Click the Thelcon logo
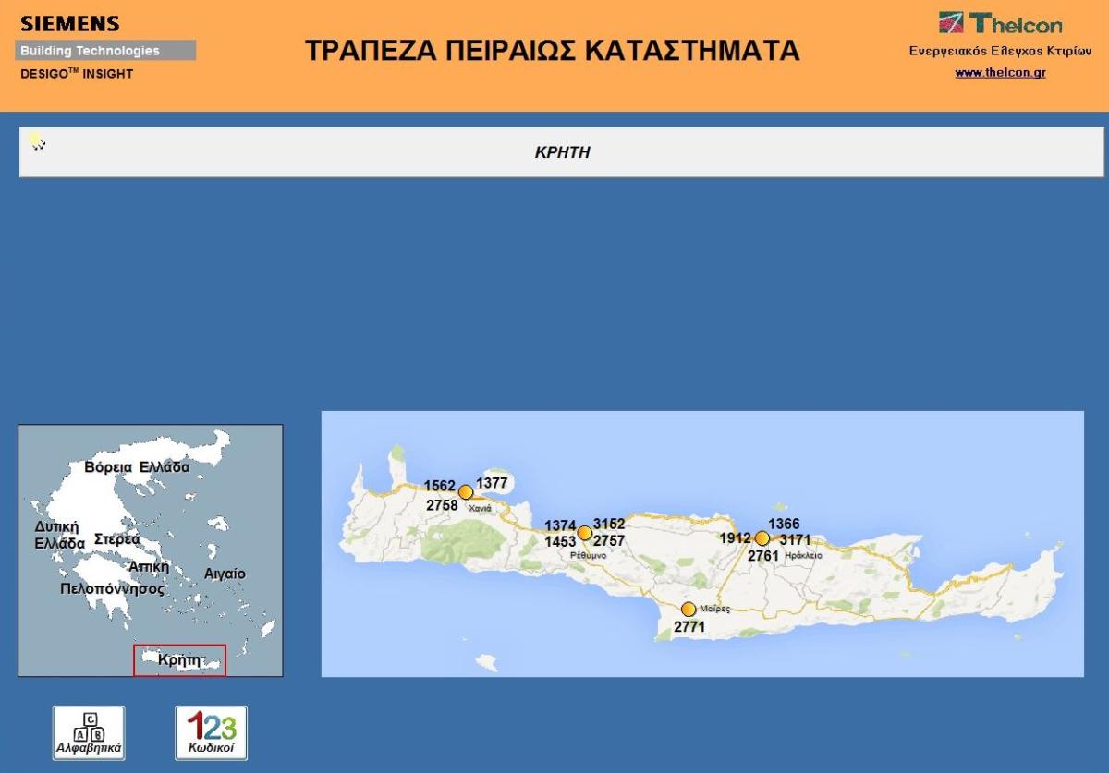Image resolution: width=1109 pixels, height=773 pixels. (x=1001, y=23)
